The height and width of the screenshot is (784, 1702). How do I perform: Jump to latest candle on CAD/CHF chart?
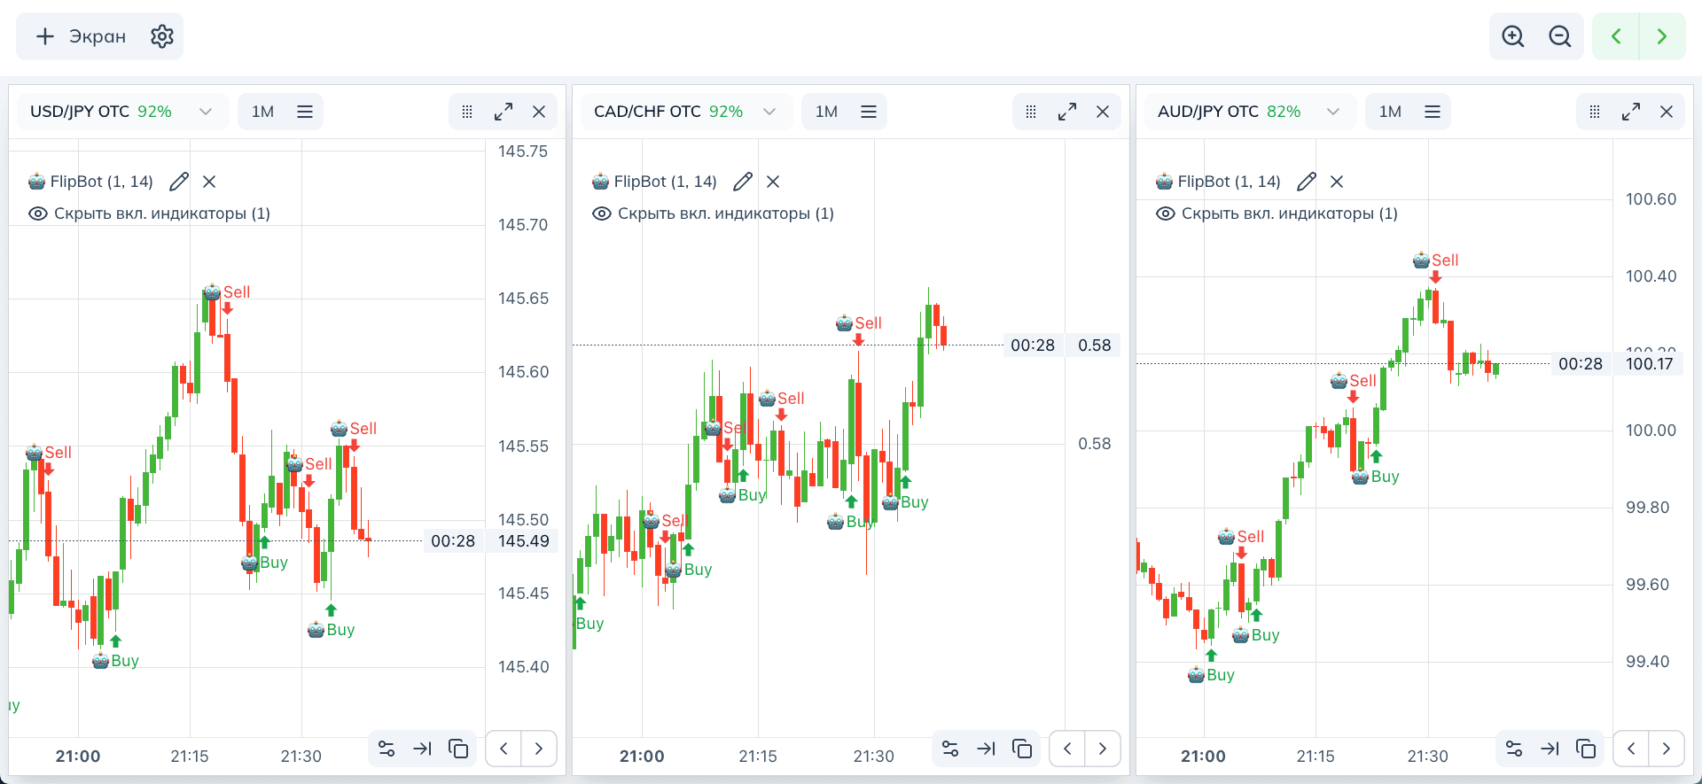(986, 749)
